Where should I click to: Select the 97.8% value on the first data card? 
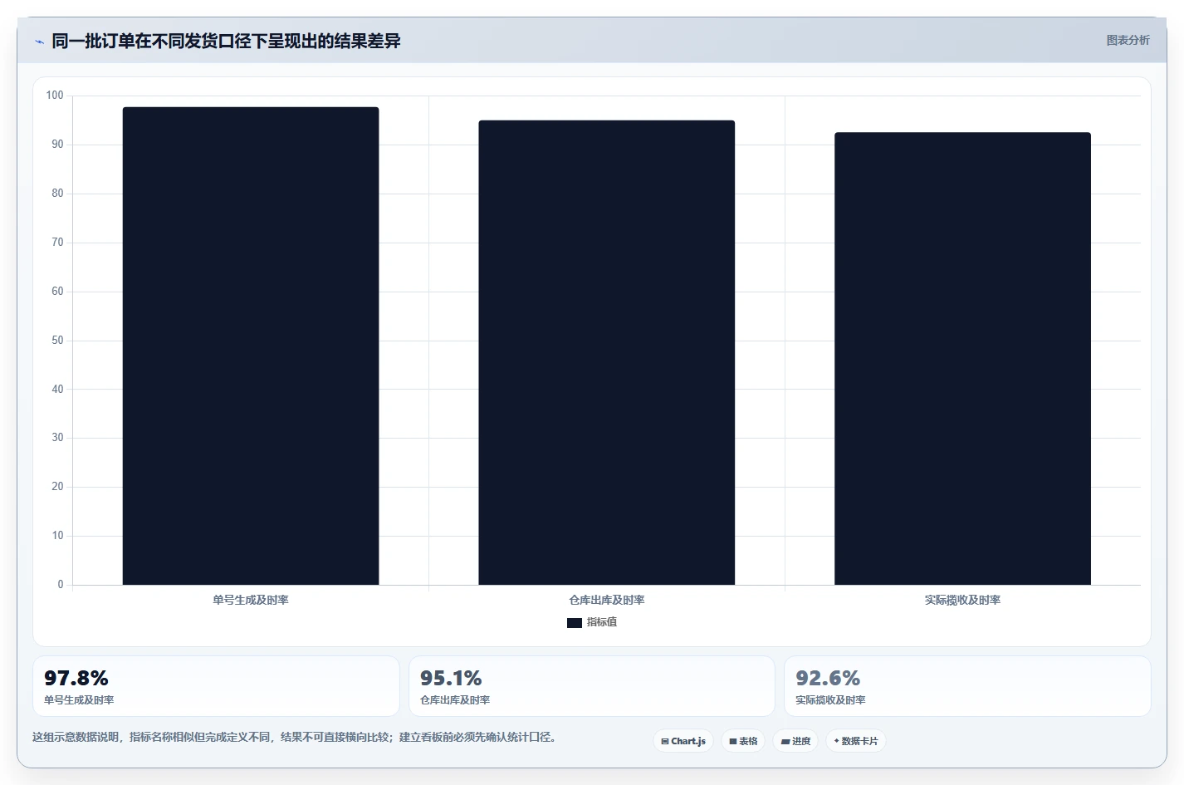pyautogui.click(x=76, y=678)
